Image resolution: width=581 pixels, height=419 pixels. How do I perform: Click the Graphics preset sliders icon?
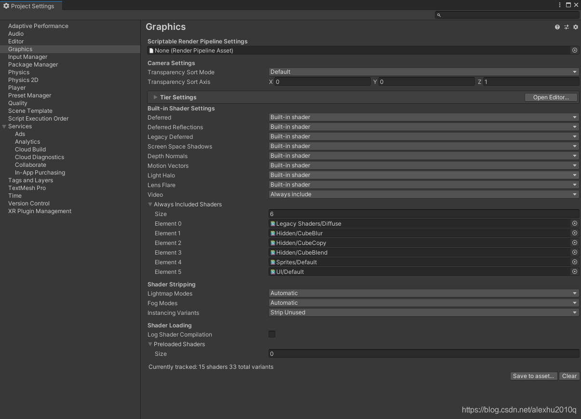567,27
